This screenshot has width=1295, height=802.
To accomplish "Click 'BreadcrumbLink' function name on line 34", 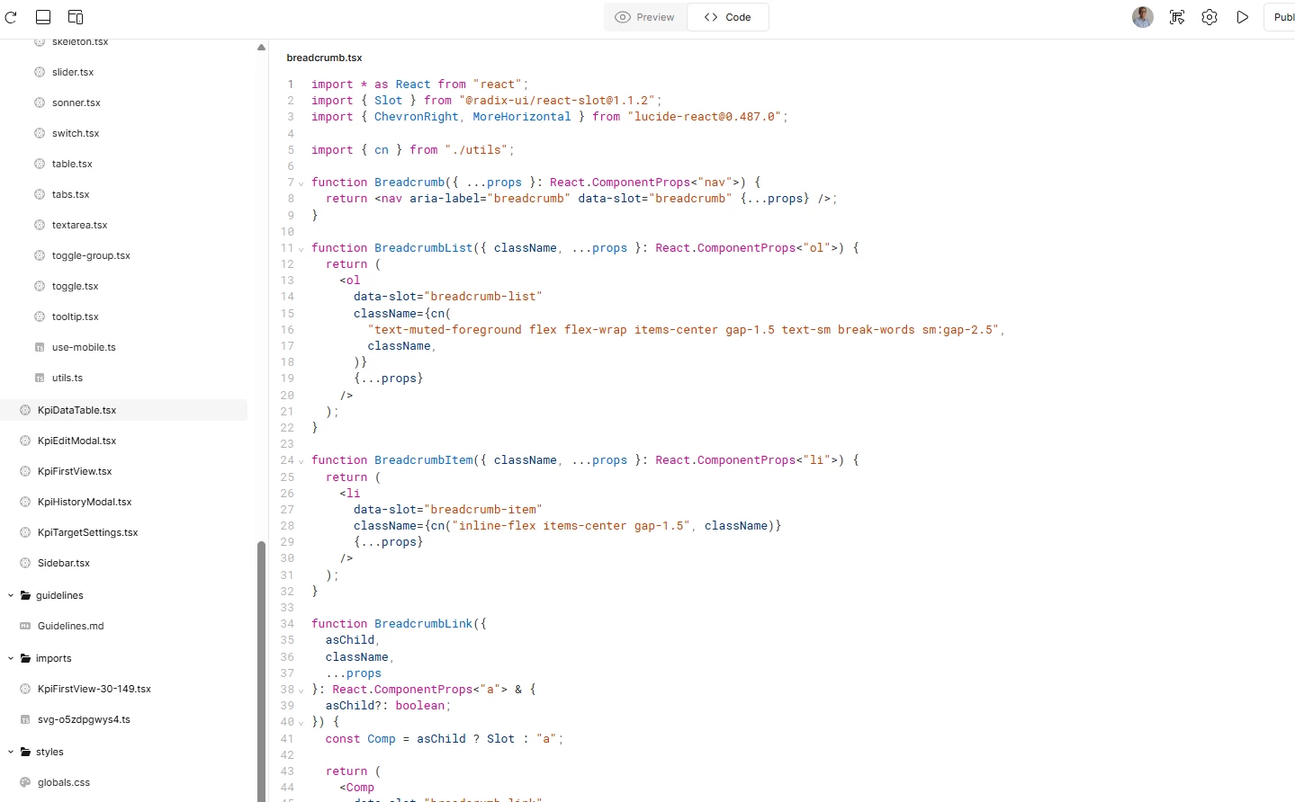I will tap(423, 624).
